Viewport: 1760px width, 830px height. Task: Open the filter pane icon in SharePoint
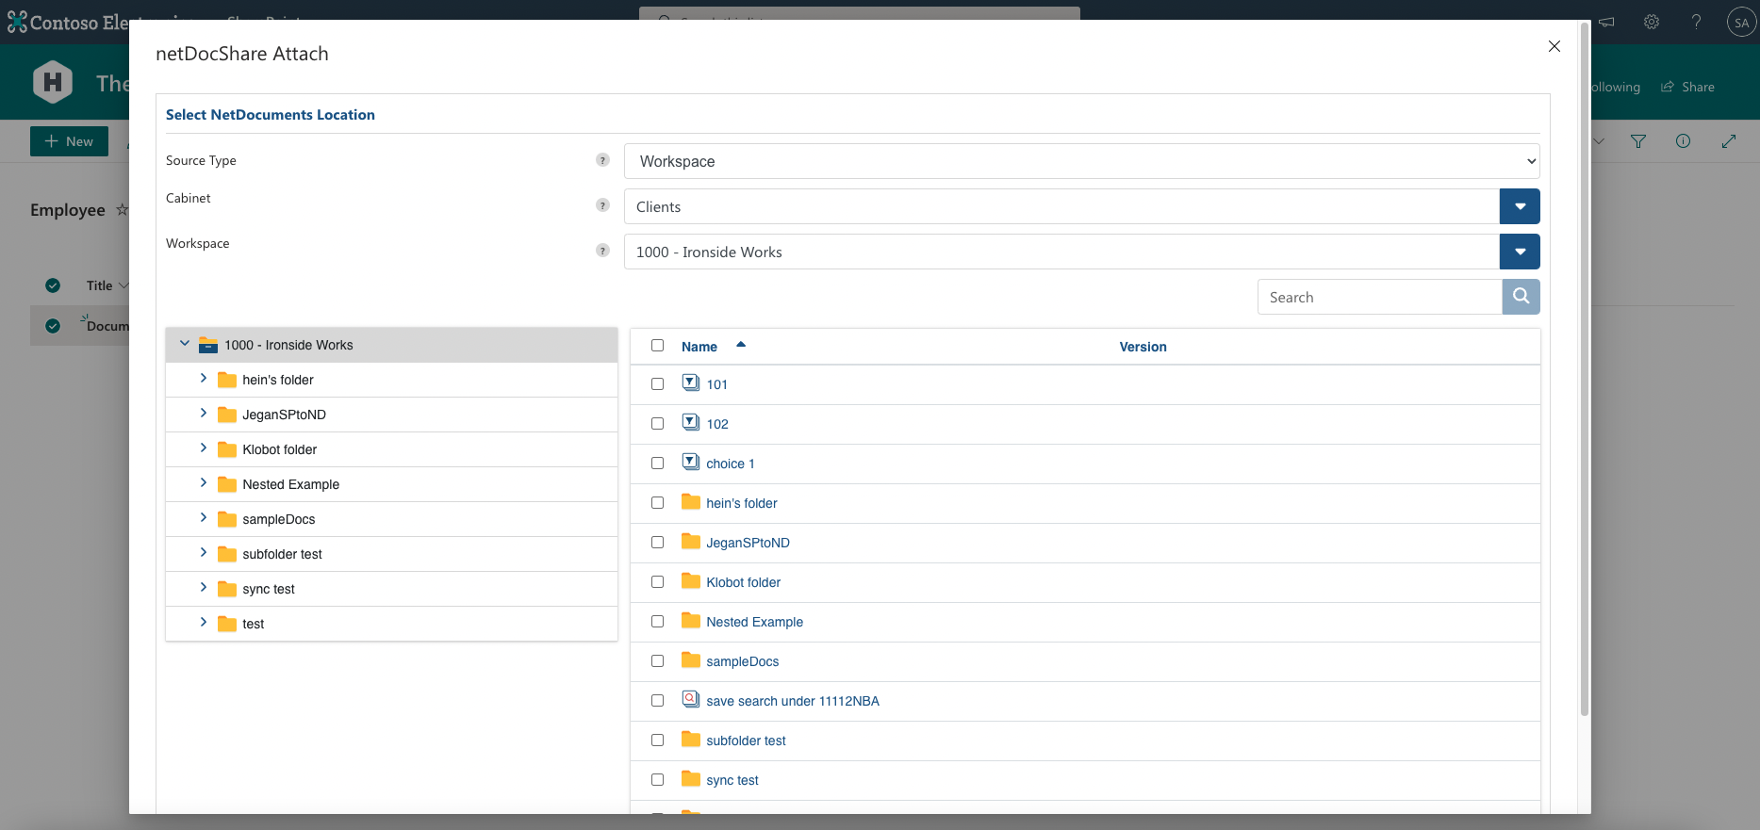[x=1638, y=141]
